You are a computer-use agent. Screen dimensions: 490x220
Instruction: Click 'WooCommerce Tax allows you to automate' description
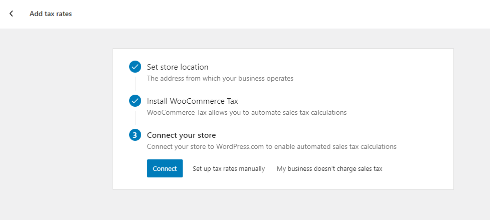coord(247,112)
